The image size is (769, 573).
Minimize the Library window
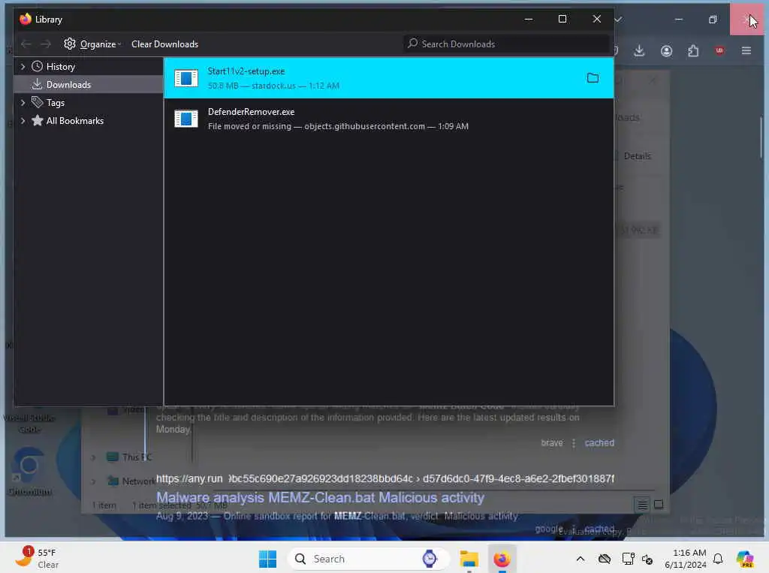(x=528, y=19)
